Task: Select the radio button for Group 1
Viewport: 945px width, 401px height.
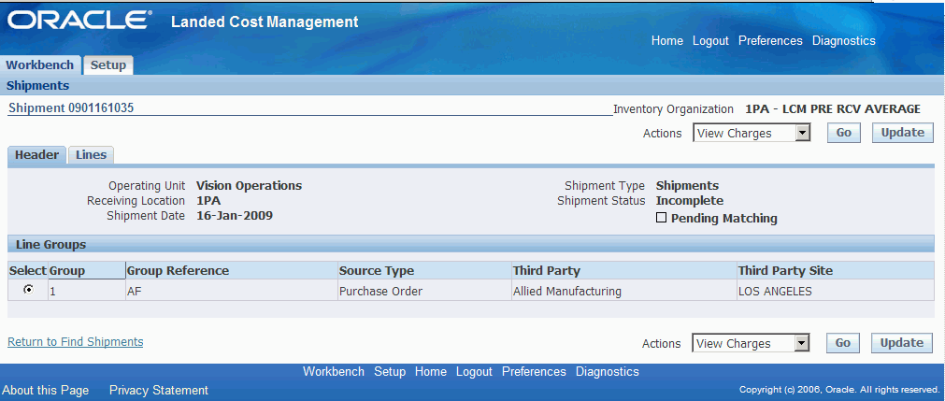Action: [x=28, y=290]
